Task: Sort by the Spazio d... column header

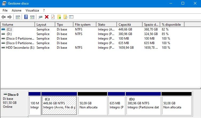Action: (x=151, y=24)
